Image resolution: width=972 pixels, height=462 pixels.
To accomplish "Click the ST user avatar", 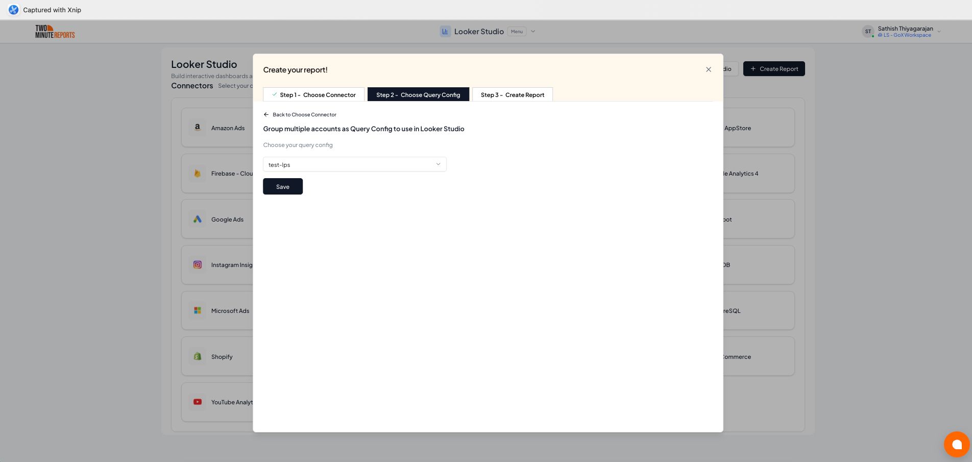I will coord(868,31).
